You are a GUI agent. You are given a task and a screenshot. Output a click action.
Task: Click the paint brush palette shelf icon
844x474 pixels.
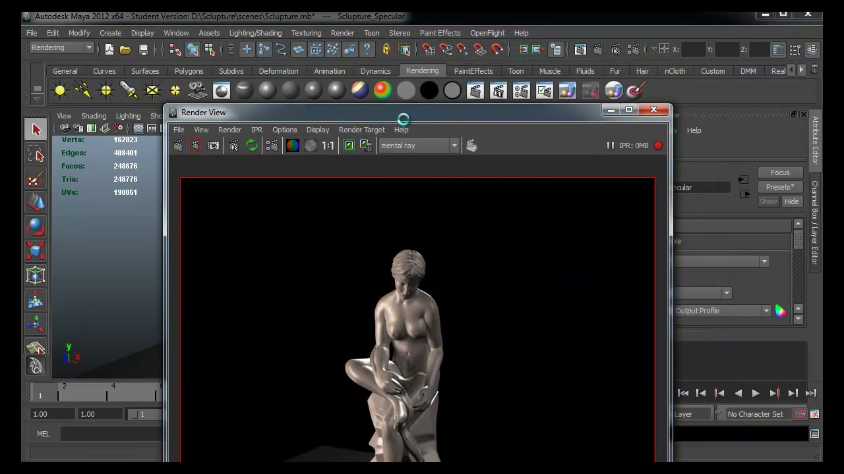636,90
